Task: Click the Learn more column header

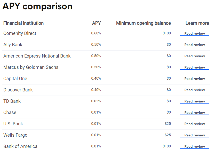Action: 197,23
